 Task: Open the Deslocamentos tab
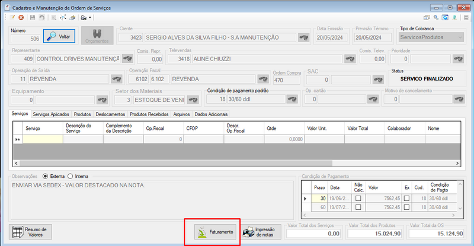tap(110, 114)
